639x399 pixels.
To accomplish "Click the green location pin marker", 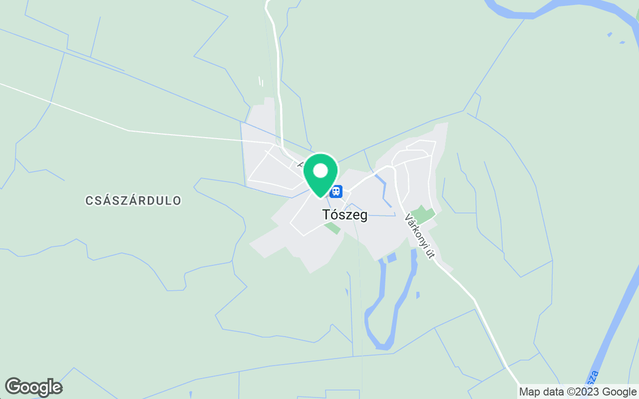I will [320, 176].
